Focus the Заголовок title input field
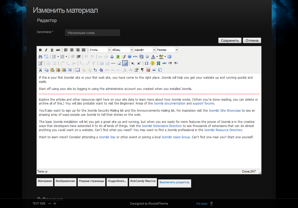The width and height of the screenshot is (298, 208). pyautogui.click(x=92, y=33)
